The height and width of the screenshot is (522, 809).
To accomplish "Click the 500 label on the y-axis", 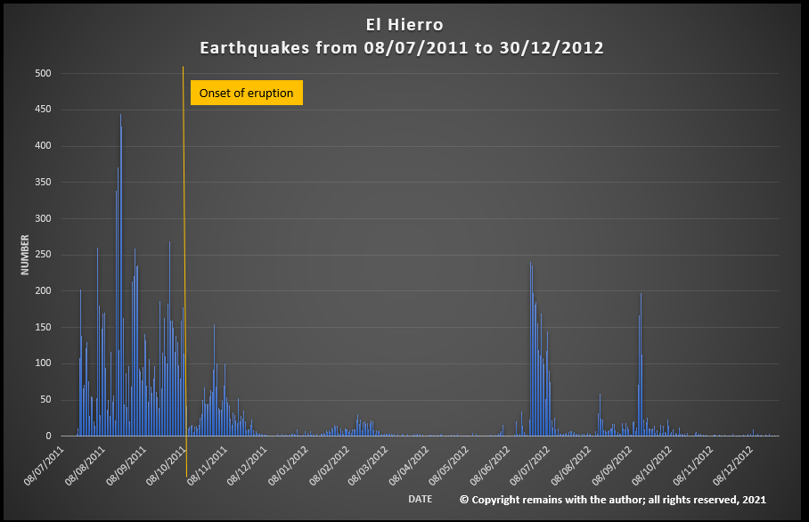I will point(43,73).
